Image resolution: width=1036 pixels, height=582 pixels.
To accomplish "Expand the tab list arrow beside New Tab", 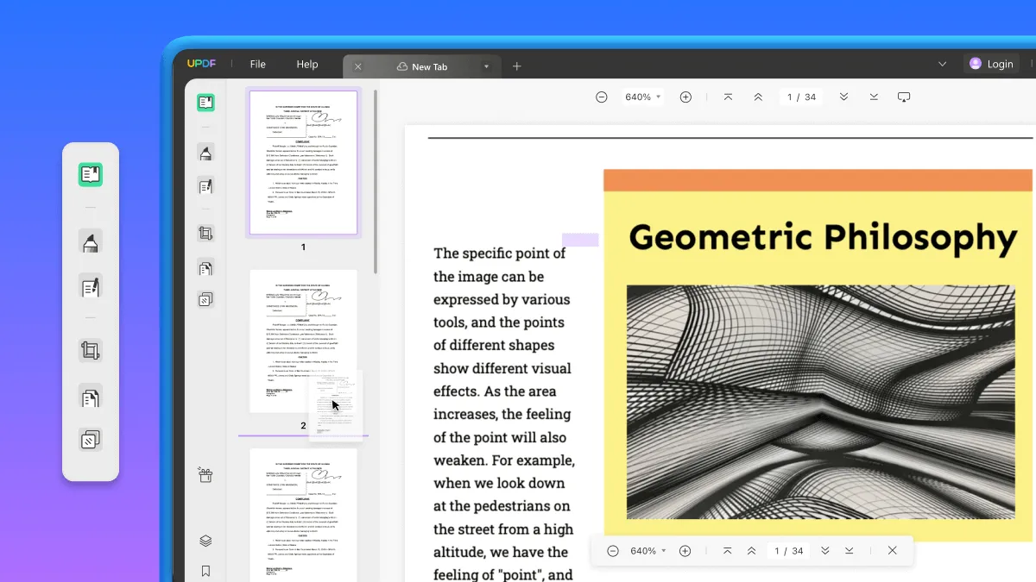I will pos(486,66).
